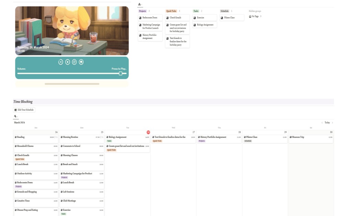The height and width of the screenshot is (216, 345).
Task: Click the Edit Your Schedule button
Action: coord(24,110)
